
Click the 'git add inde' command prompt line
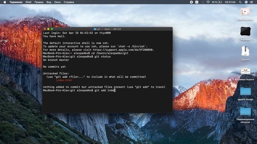point(80,90)
